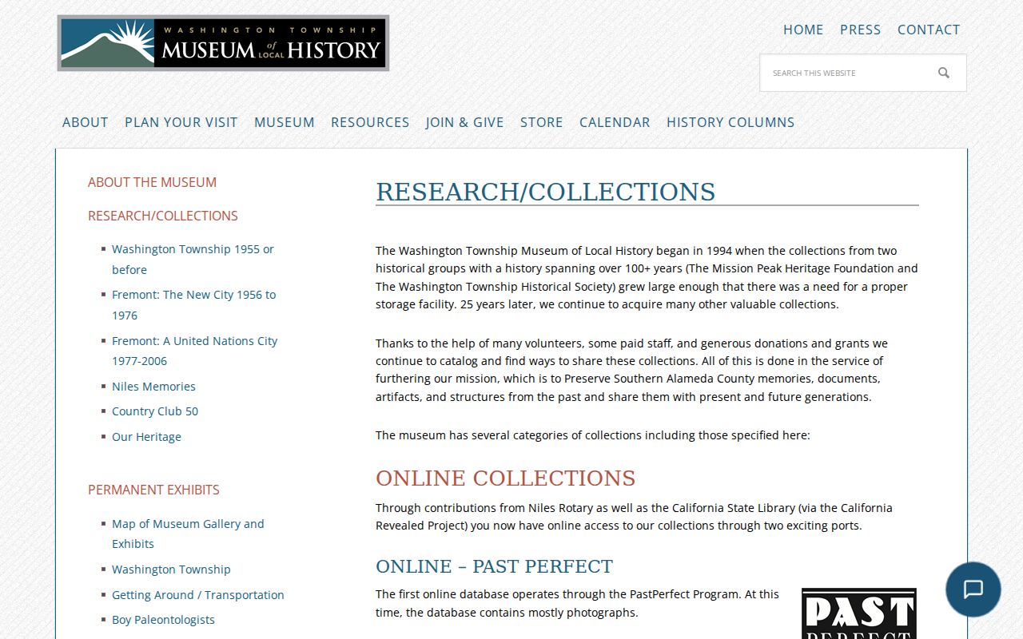The width and height of the screenshot is (1023, 639).
Task: Click the PastPerfect logo image
Action: coord(859,613)
